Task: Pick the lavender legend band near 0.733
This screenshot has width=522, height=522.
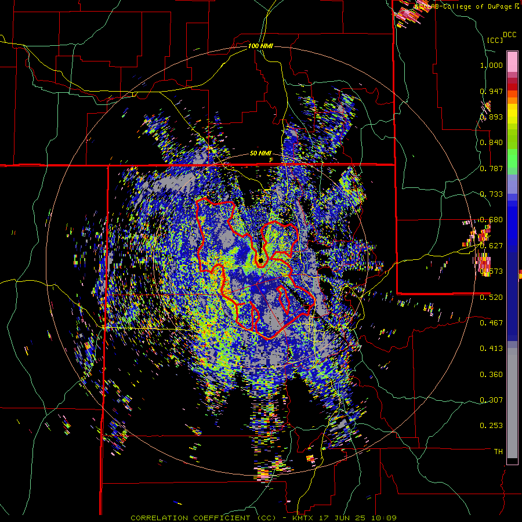Action: (512, 184)
